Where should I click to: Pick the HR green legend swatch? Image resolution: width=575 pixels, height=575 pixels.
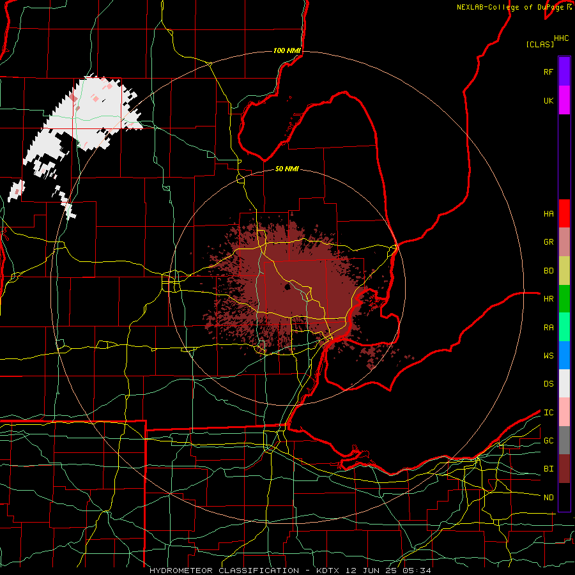[564, 298]
